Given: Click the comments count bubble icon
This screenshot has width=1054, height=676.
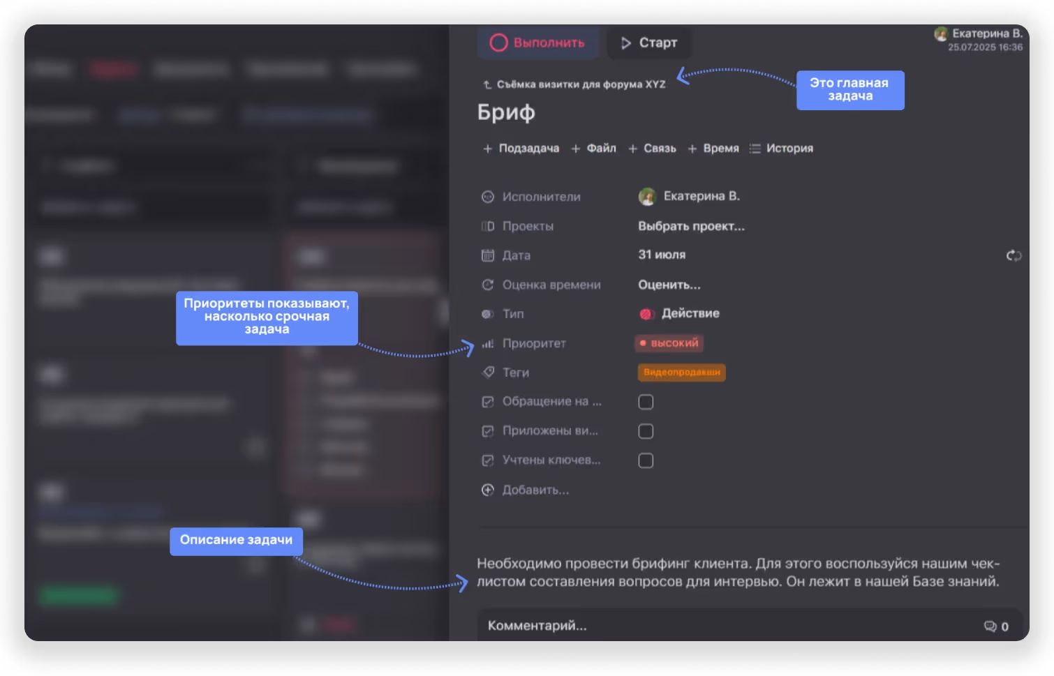Looking at the screenshot, I should click(x=990, y=626).
